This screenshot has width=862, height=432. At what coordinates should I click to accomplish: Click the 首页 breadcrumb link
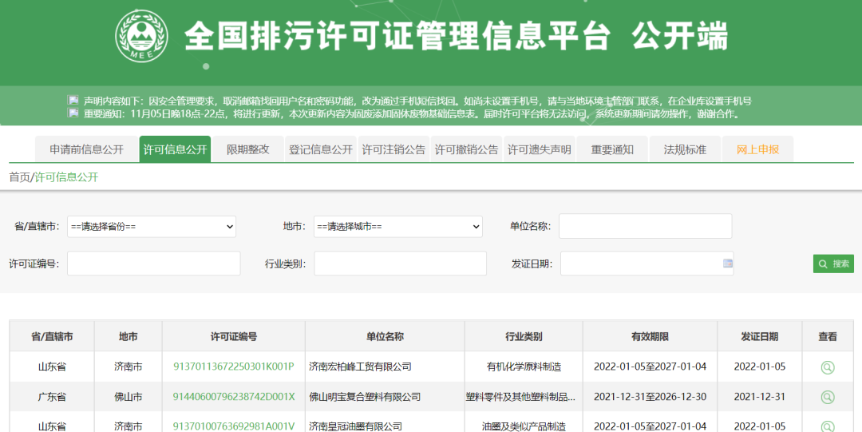(19, 177)
